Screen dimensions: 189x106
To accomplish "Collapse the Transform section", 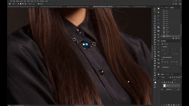I will coord(162,47).
